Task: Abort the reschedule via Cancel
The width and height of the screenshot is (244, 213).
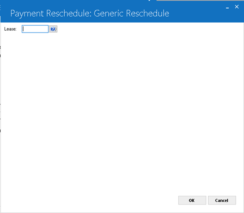Action: point(222,200)
